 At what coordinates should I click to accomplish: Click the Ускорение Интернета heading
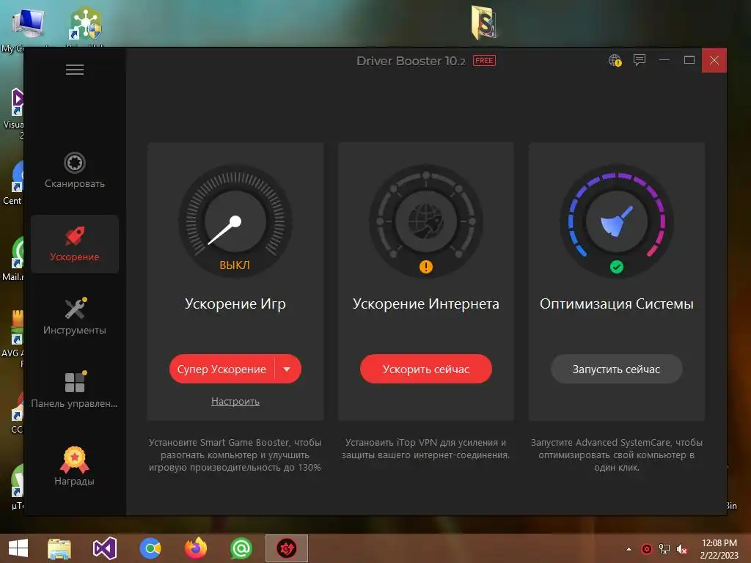[x=426, y=304]
